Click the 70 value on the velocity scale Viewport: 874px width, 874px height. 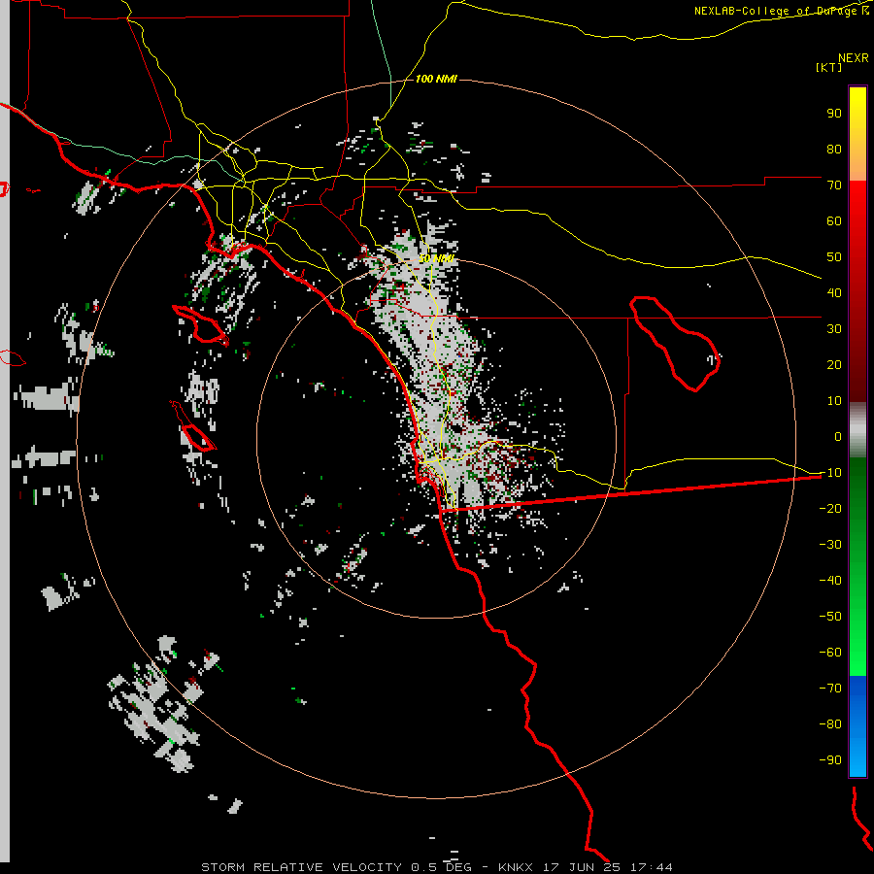point(834,185)
